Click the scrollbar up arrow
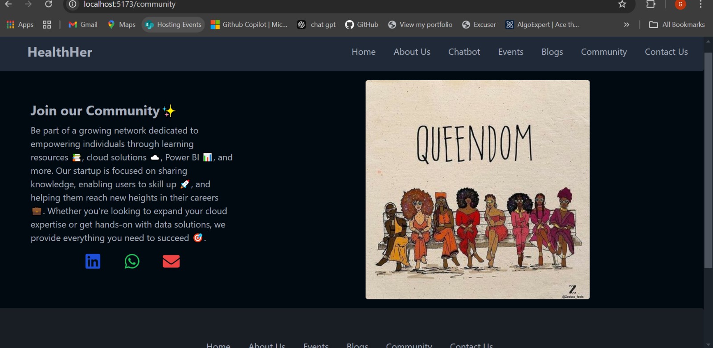This screenshot has width=713, height=348. tap(708, 41)
